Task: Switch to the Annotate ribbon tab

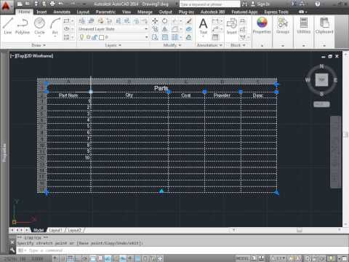Action: 62,12
